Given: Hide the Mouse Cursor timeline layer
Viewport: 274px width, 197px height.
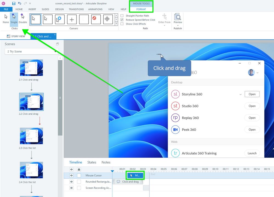Looking at the screenshot, I should pos(71,175).
